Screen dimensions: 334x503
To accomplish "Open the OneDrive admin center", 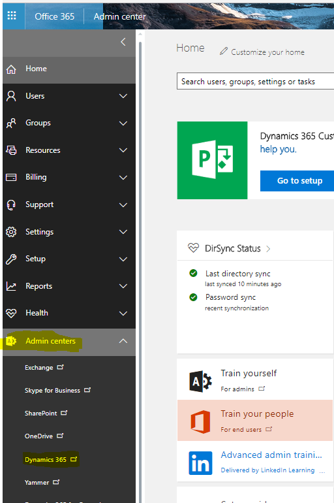I will click(38, 436).
